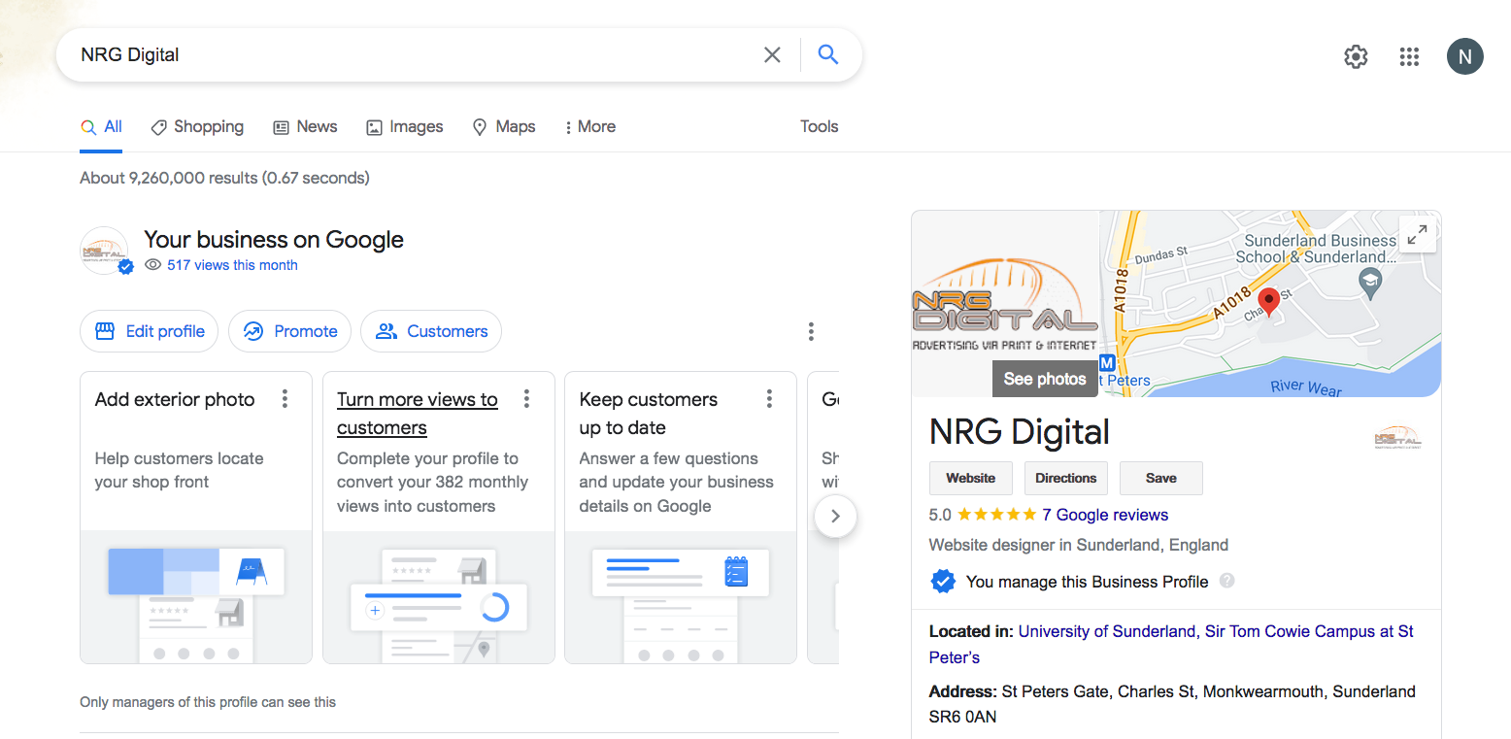Click the Promote button

[289, 331]
